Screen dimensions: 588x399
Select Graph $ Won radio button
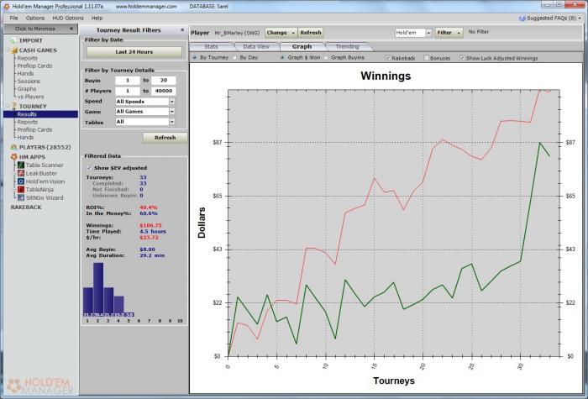coord(282,57)
